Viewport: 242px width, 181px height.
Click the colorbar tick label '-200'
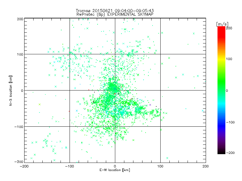click(x=230, y=153)
